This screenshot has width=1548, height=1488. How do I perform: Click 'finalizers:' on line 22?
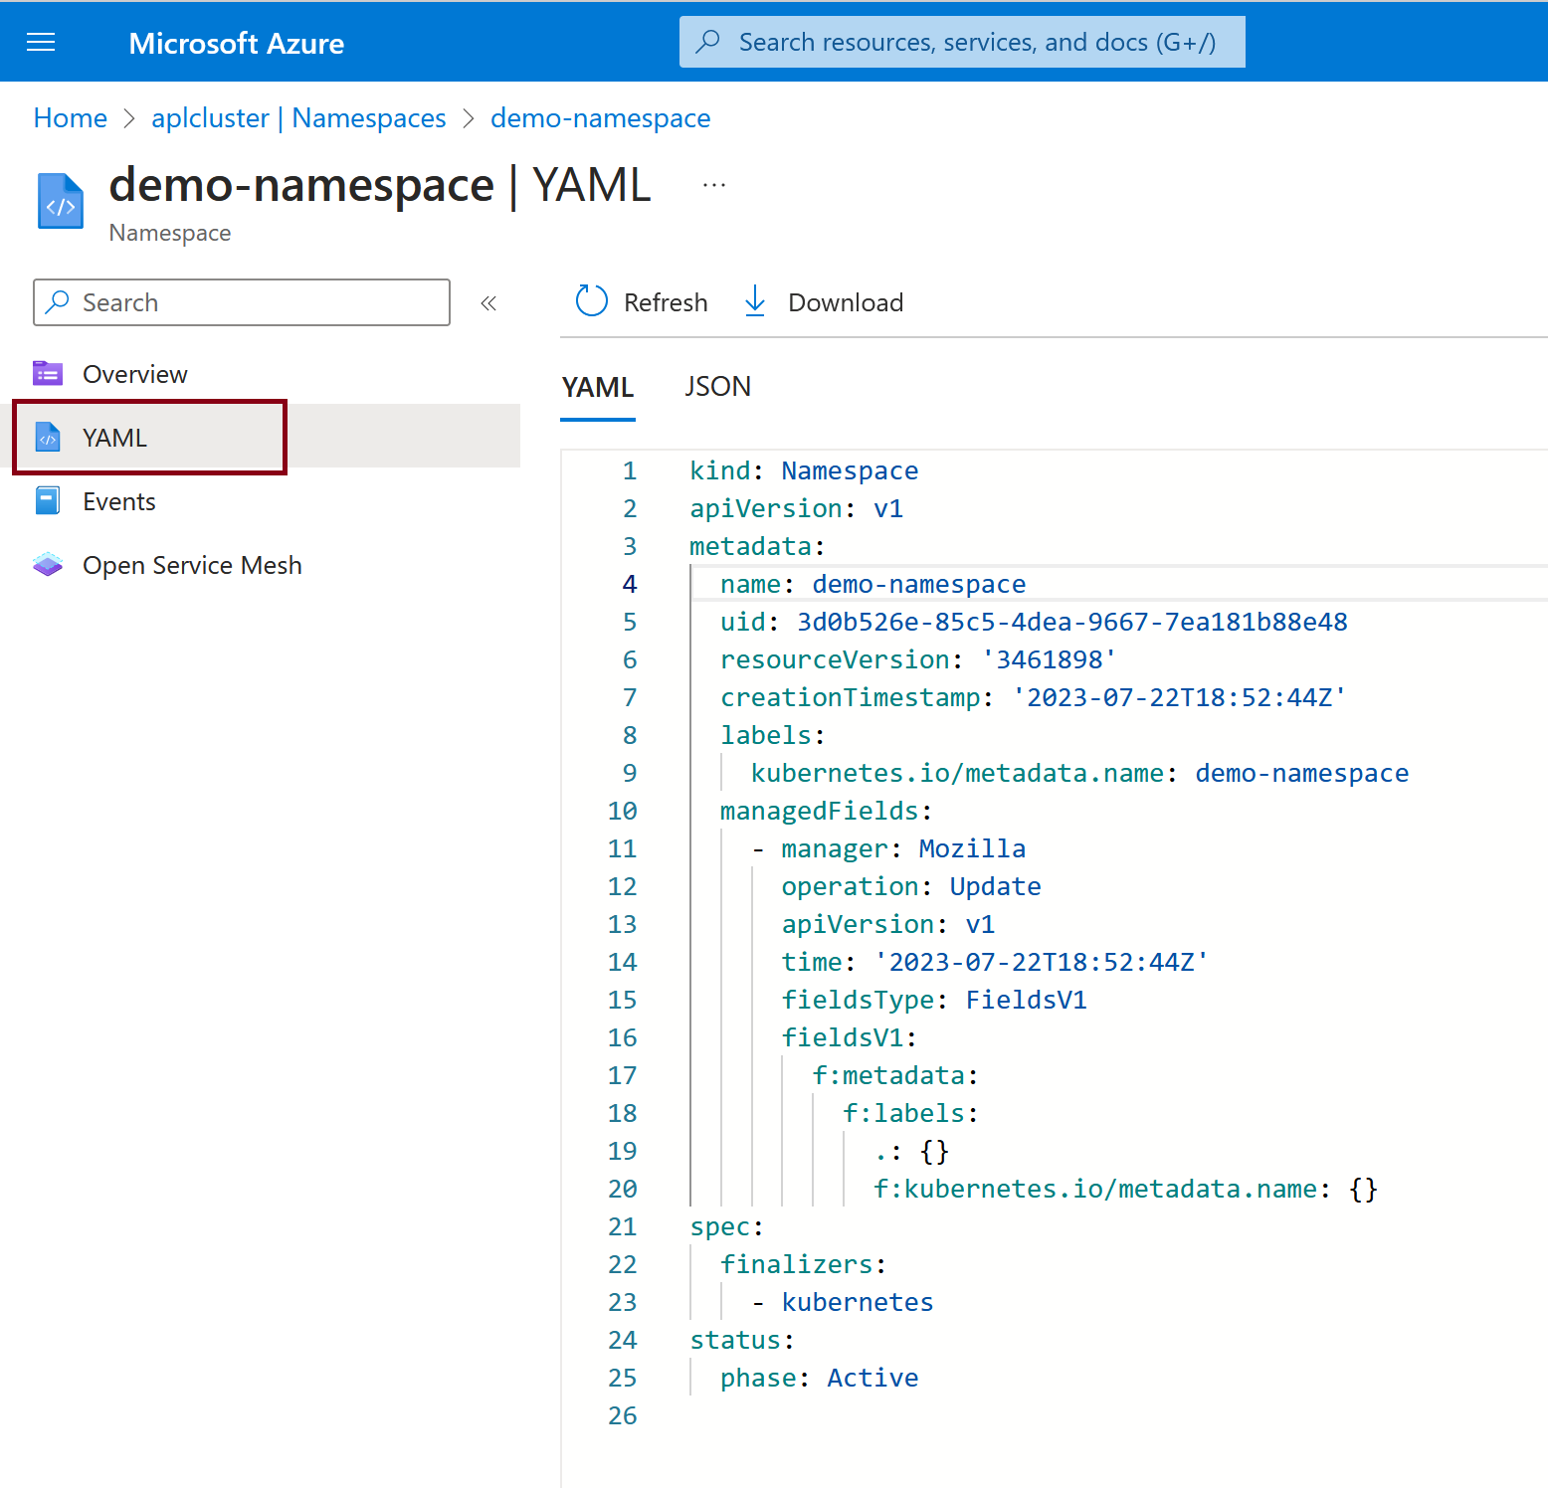(804, 1264)
